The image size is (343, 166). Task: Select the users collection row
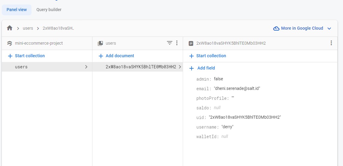click(x=47, y=67)
